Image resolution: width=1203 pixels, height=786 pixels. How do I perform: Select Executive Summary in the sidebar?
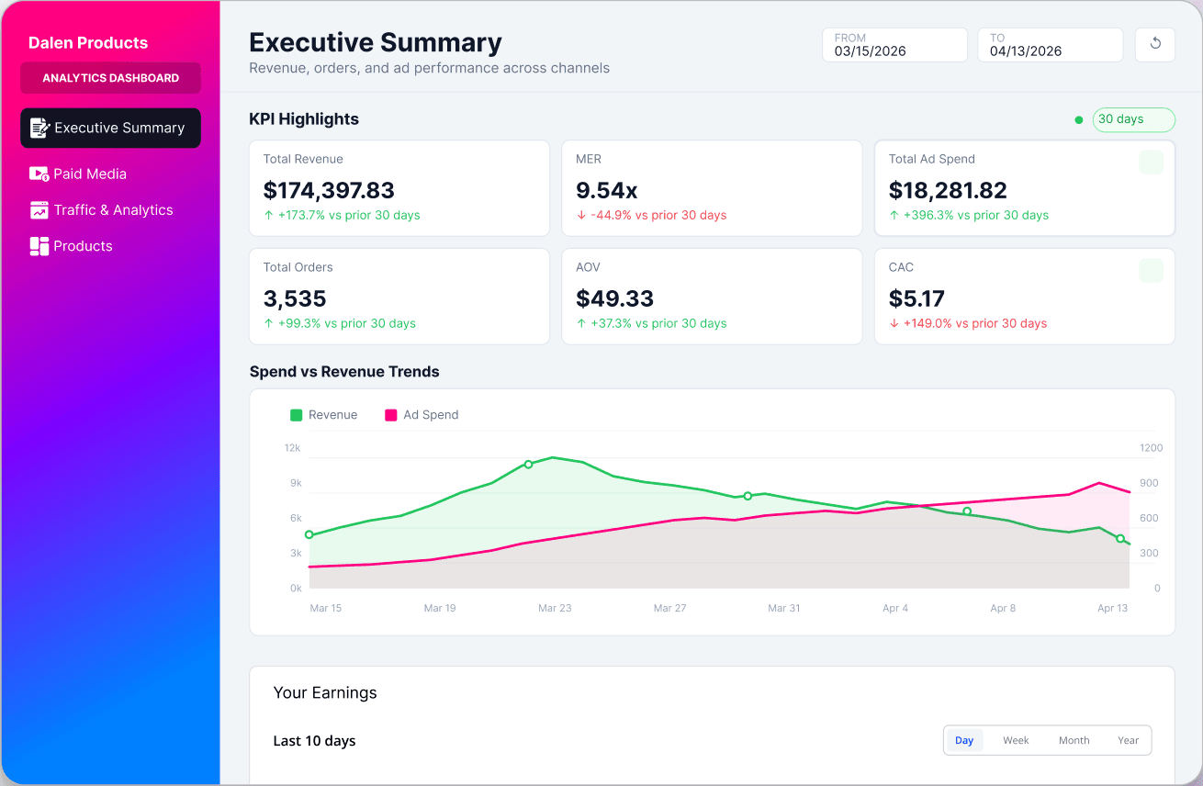[x=110, y=128]
